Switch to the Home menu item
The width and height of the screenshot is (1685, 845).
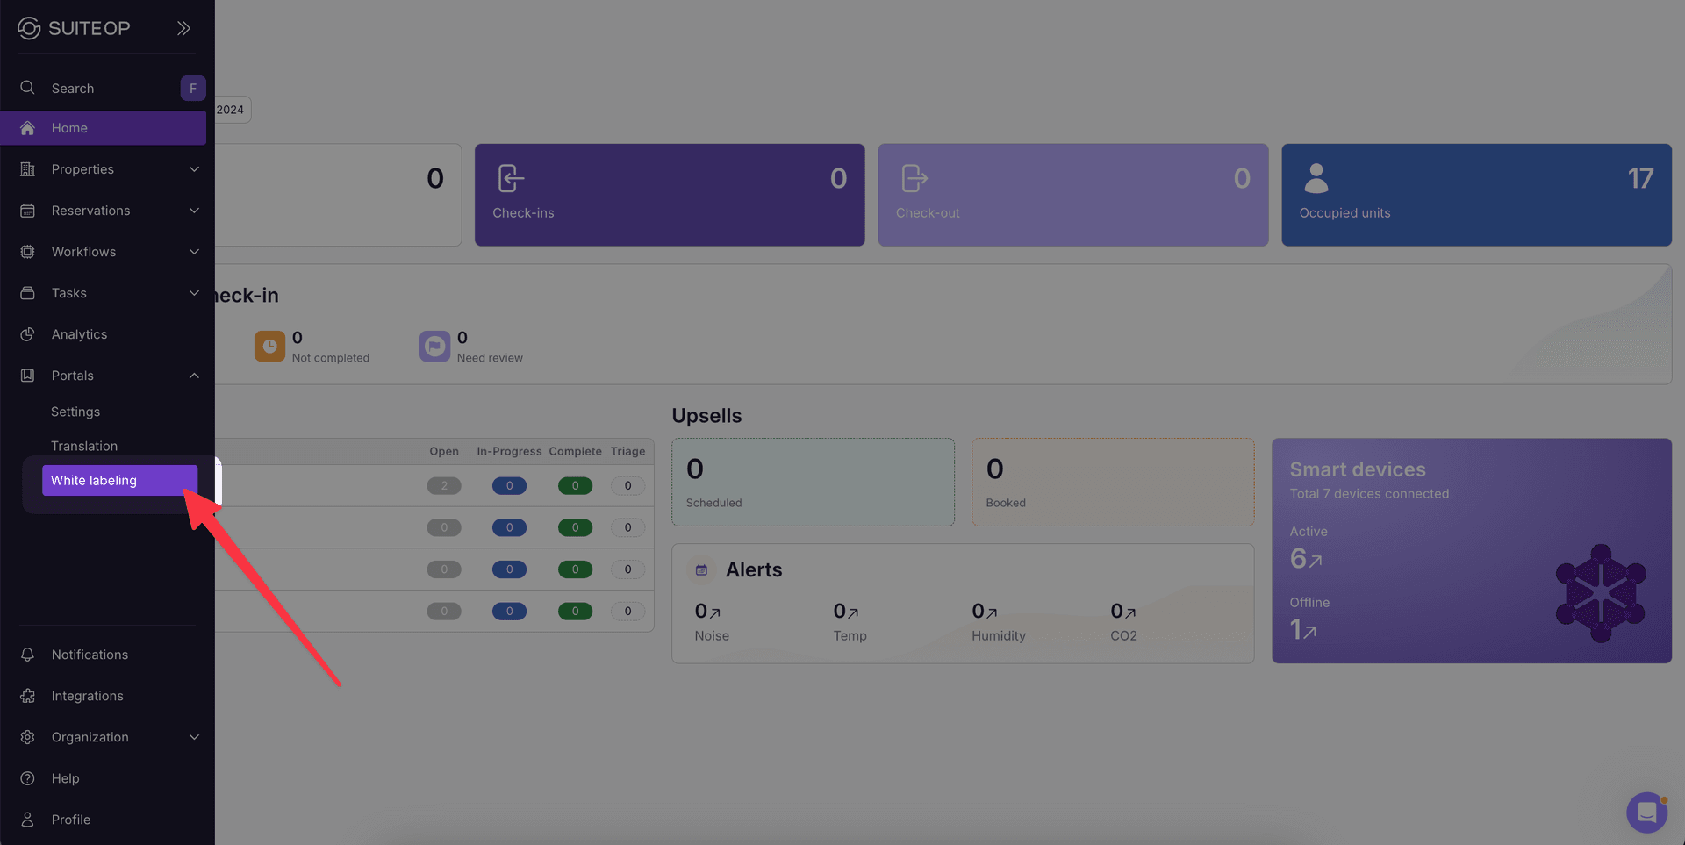click(x=69, y=127)
